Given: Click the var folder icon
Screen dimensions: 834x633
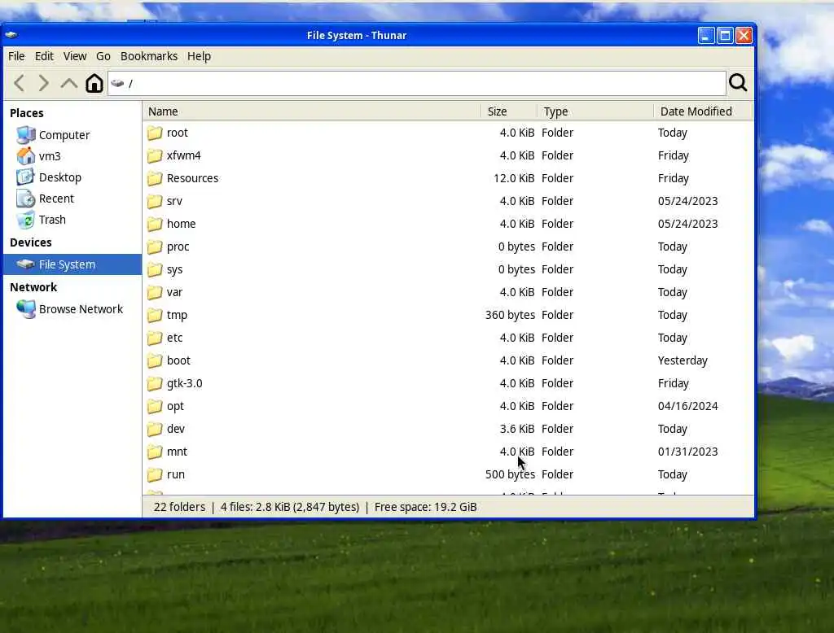Looking at the screenshot, I should [155, 293].
